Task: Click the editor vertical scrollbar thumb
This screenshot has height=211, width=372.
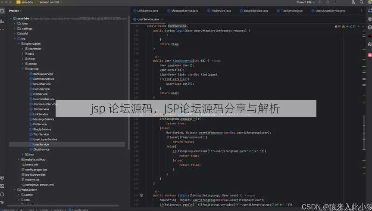Action: [364, 133]
